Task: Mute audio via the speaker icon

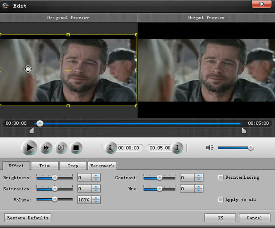Action: click(209, 148)
